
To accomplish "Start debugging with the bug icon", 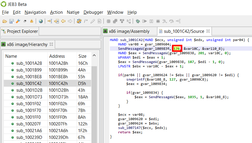I will point(137,21).
